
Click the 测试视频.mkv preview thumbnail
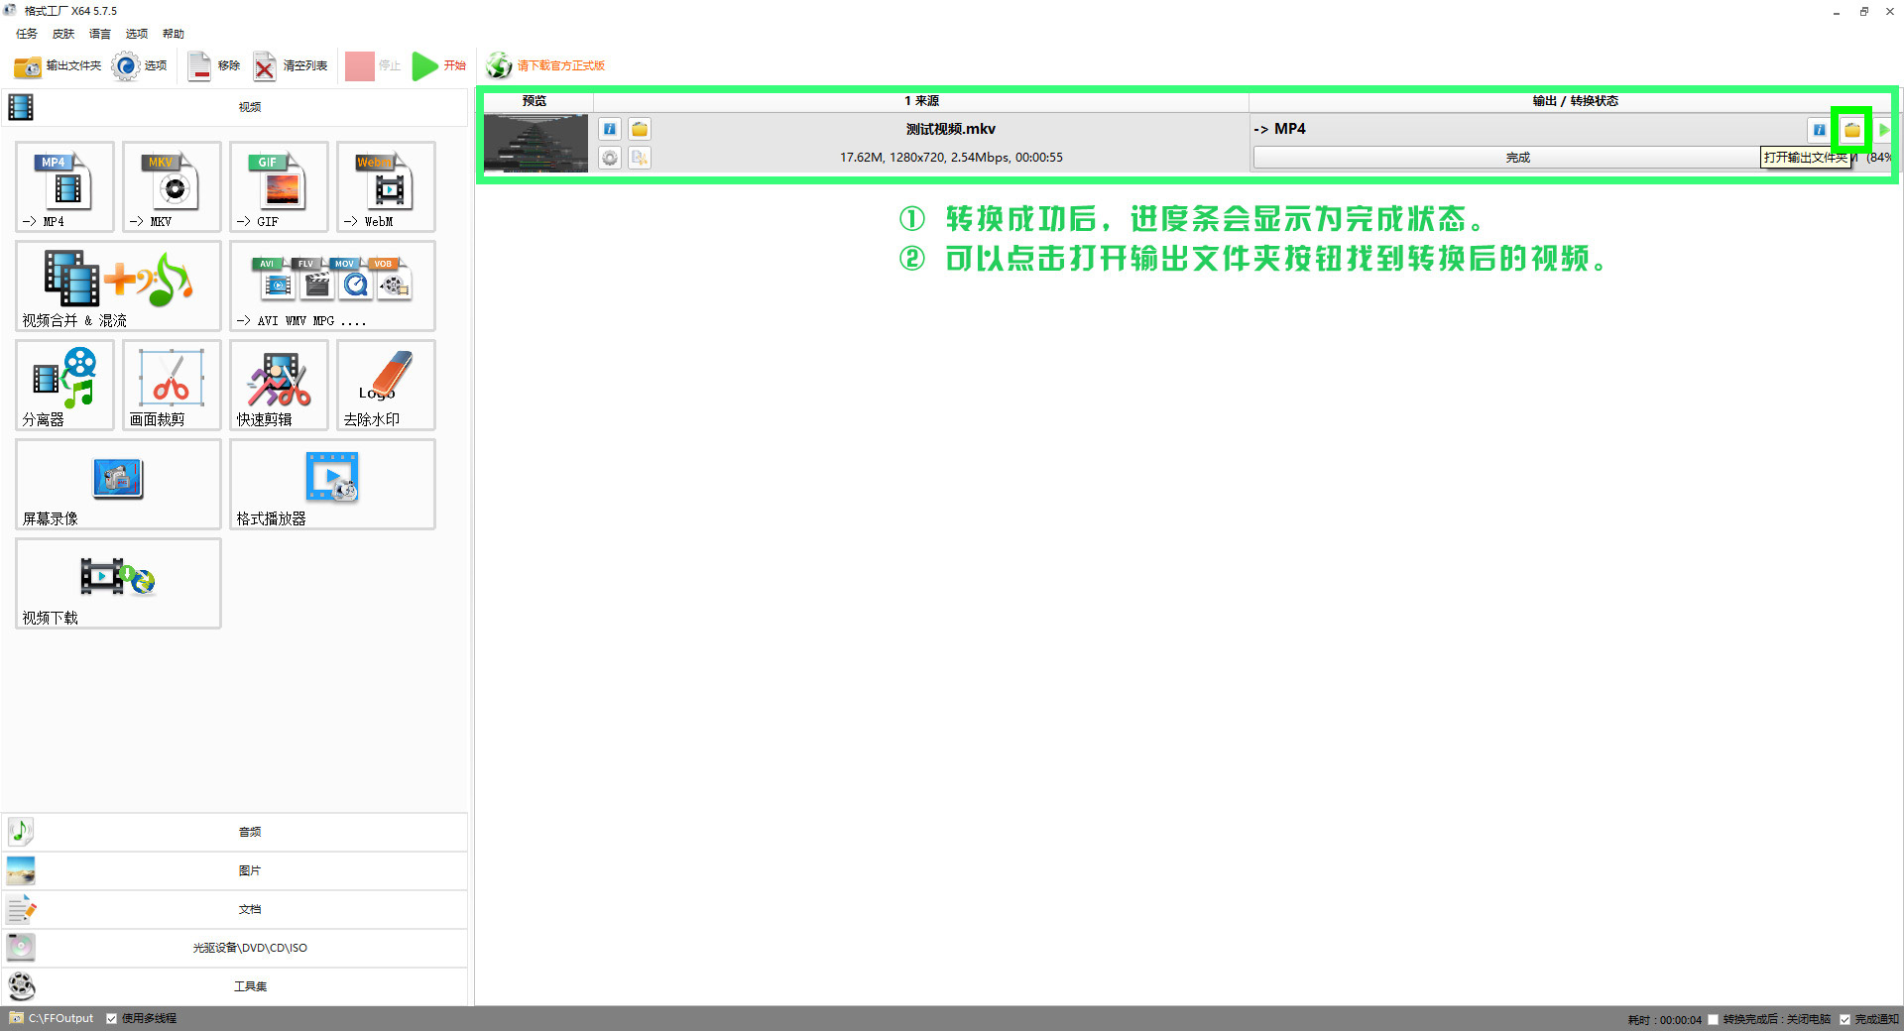point(535,144)
